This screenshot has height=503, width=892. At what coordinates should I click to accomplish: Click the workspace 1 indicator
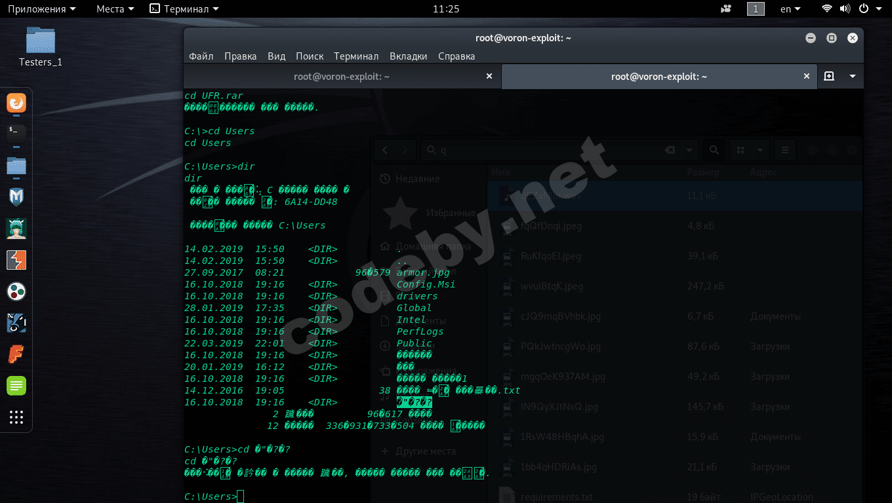(x=756, y=9)
